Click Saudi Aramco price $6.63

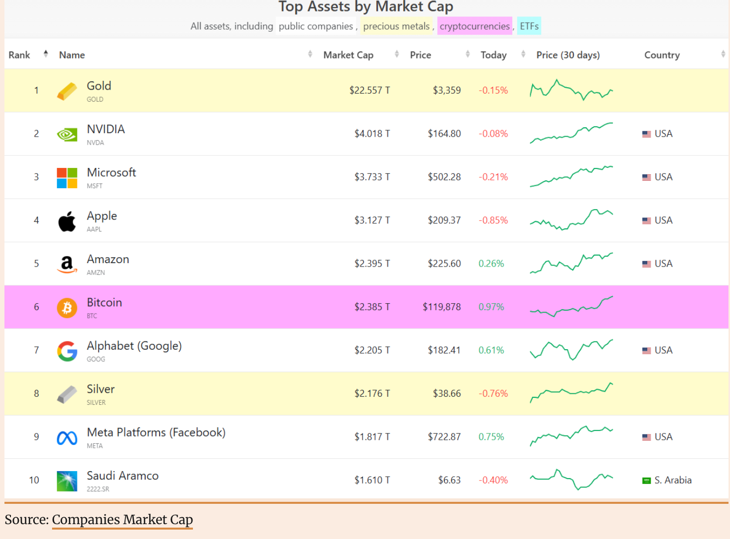pos(449,480)
